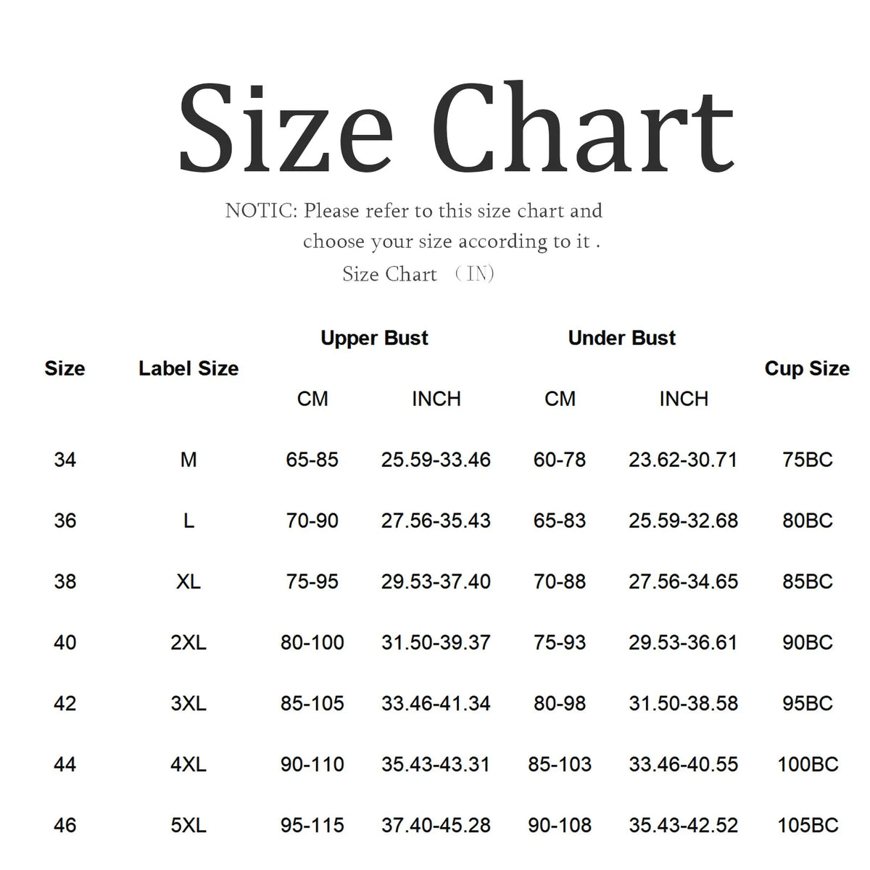Viewport: 870px width, 870px height.
Task: Click the 29.53-36.61 under bust inch value
Action: click(683, 642)
